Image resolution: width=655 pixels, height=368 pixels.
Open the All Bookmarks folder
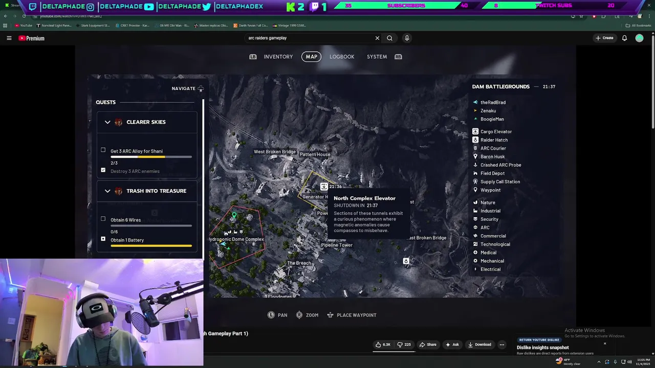point(638,26)
